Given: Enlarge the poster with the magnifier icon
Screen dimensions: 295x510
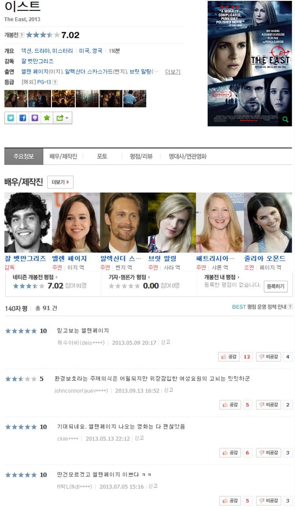Looking at the screenshot, I should (285, 120).
